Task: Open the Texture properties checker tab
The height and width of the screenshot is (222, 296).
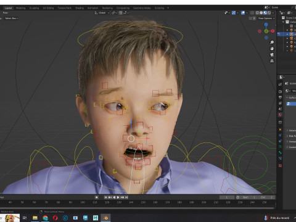Action: (x=280, y=165)
